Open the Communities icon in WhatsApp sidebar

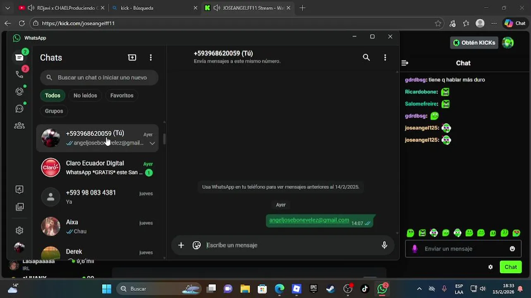19,125
